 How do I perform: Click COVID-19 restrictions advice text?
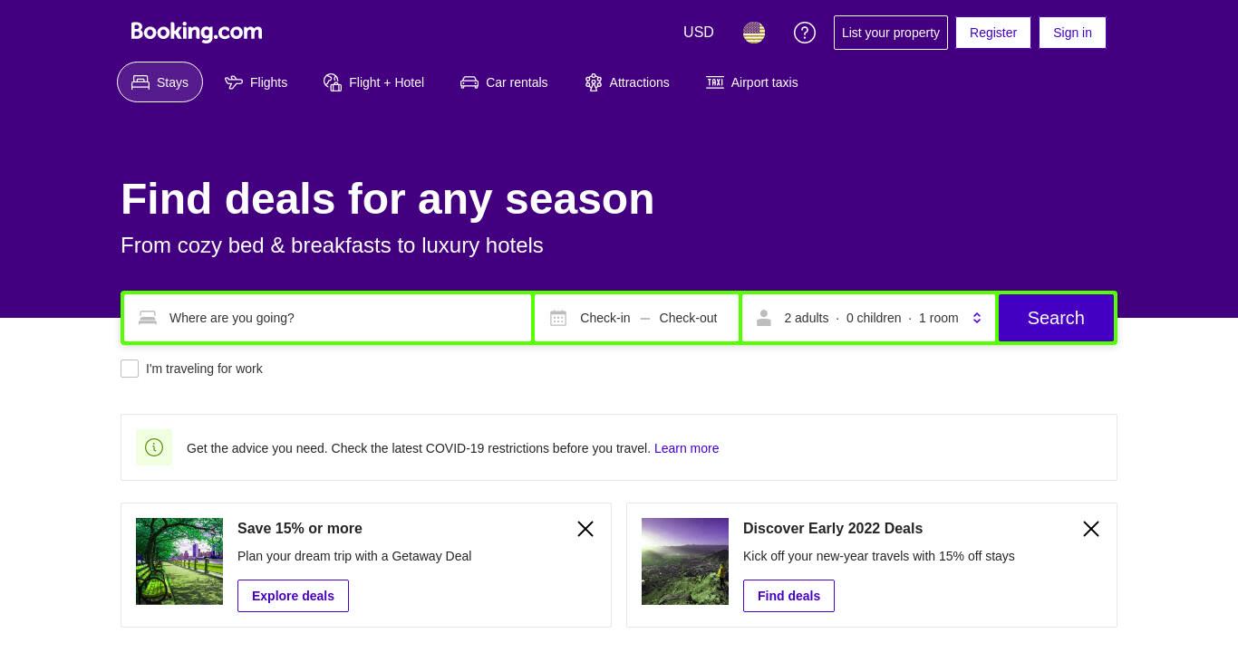click(419, 448)
